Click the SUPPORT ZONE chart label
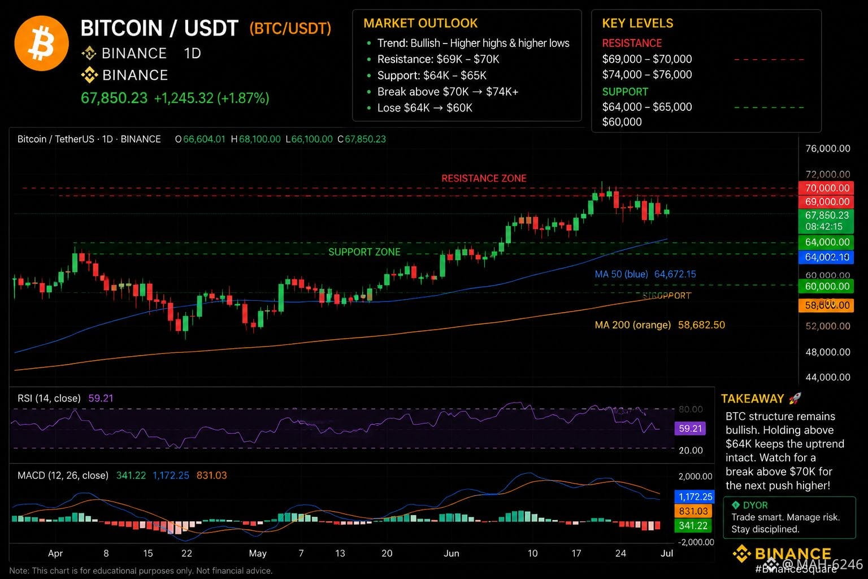This screenshot has width=868, height=579. pos(364,252)
